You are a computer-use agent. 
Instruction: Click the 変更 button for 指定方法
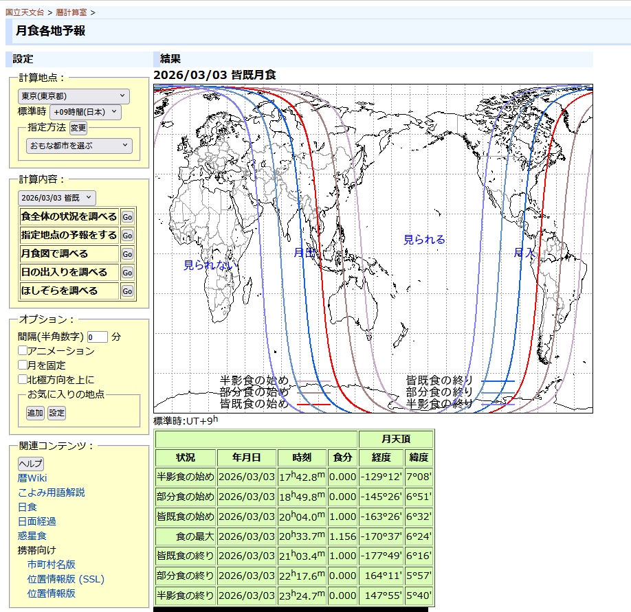point(78,128)
